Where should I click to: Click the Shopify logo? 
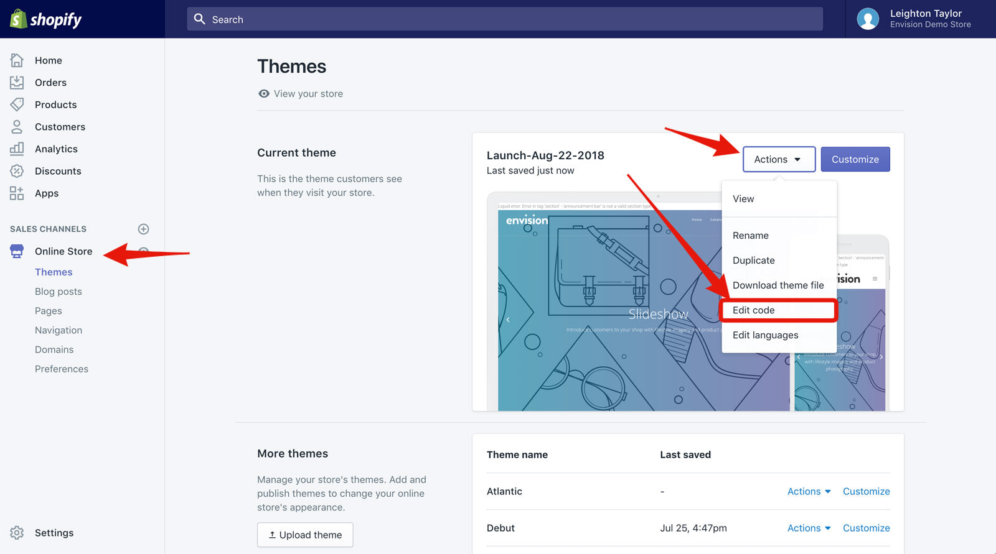click(46, 19)
